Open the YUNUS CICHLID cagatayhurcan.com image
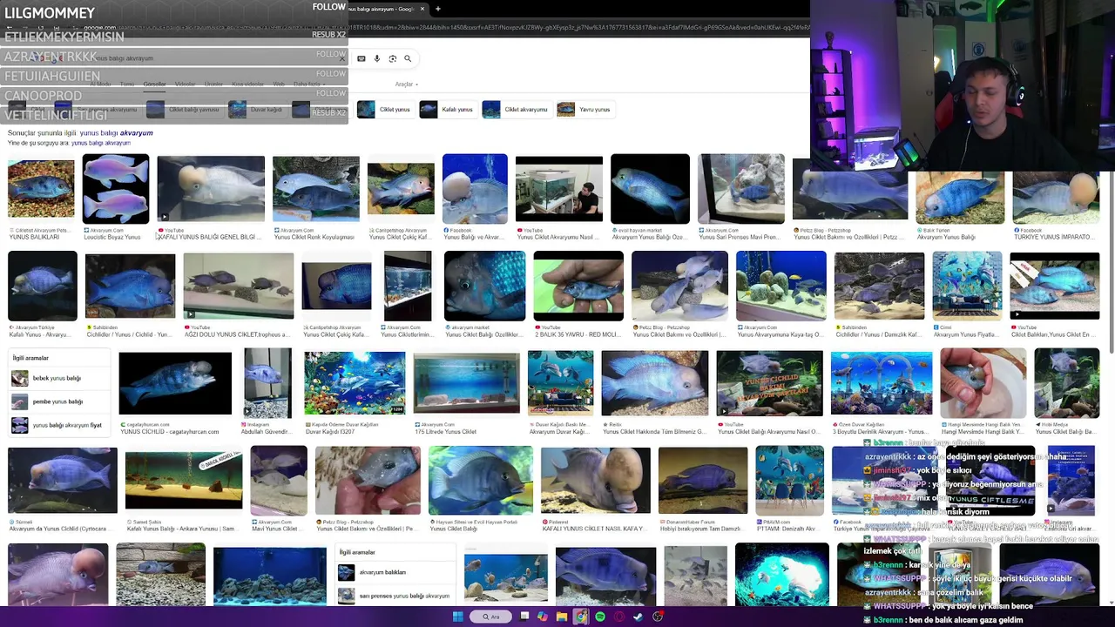 pos(175,385)
